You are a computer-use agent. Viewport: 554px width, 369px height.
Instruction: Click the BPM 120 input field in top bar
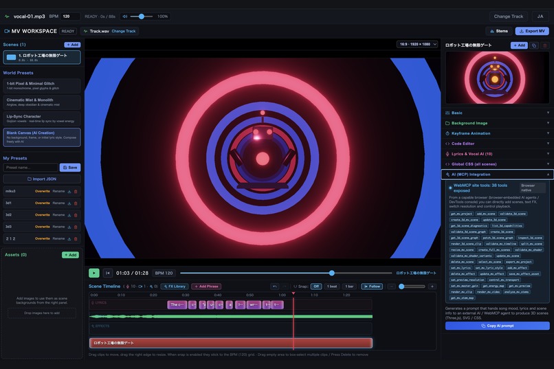click(70, 16)
